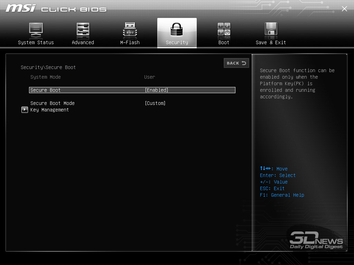This screenshot has width=354, height=265.
Task: Click the F1: General Help hint
Action: (x=282, y=195)
